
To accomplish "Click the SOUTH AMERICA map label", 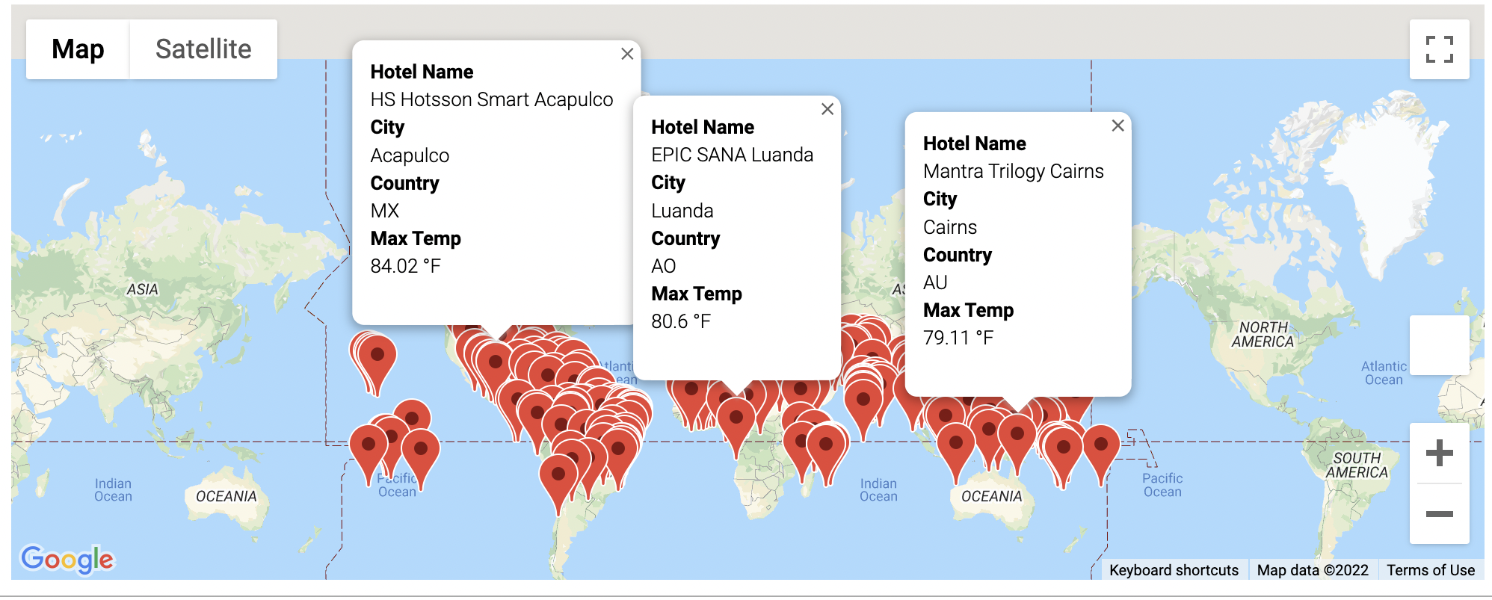I will 1357,465.
